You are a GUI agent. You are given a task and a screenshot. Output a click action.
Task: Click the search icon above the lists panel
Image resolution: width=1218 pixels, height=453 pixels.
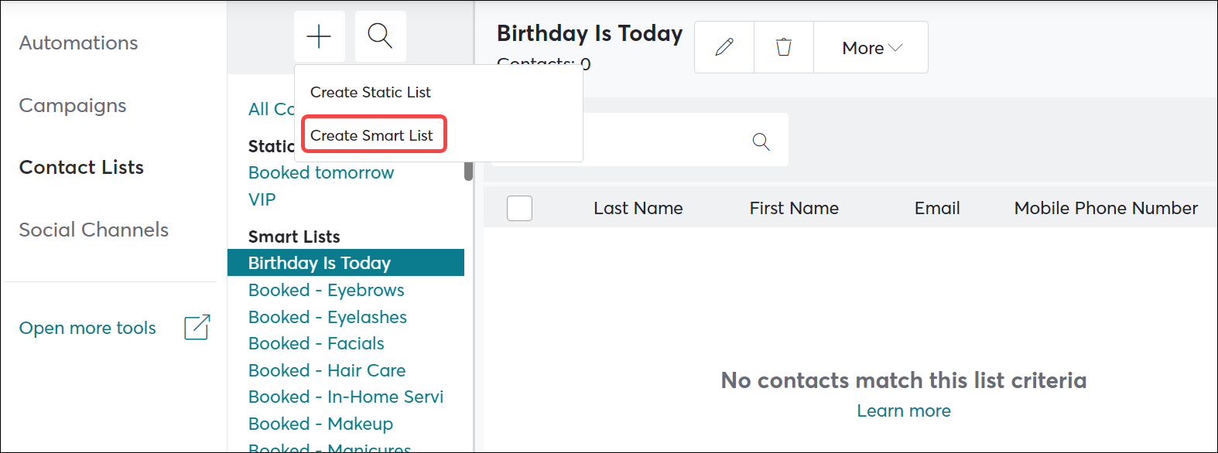380,36
